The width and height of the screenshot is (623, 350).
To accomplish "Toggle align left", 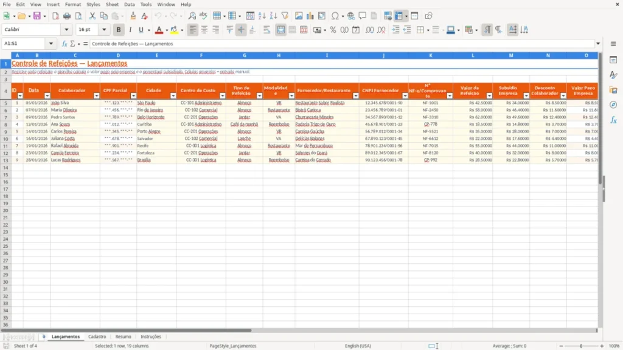I will [x=193, y=30].
